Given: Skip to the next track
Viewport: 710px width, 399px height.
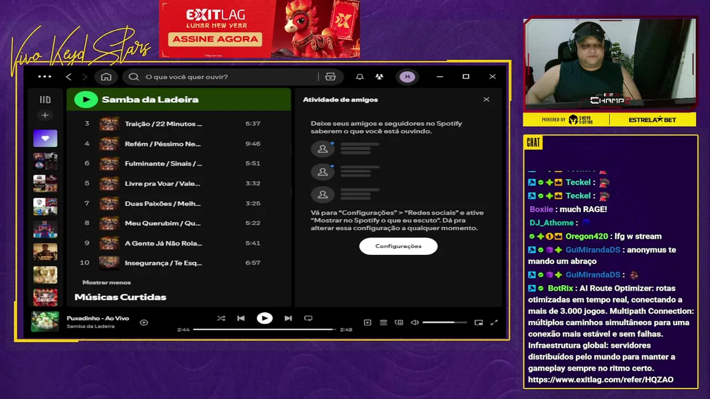Looking at the screenshot, I should [288, 318].
